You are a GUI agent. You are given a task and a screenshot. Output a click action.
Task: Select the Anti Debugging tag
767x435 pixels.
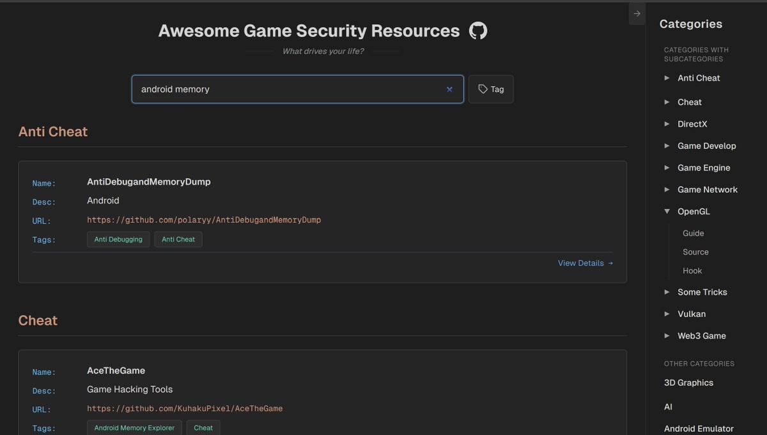[118, 240]
